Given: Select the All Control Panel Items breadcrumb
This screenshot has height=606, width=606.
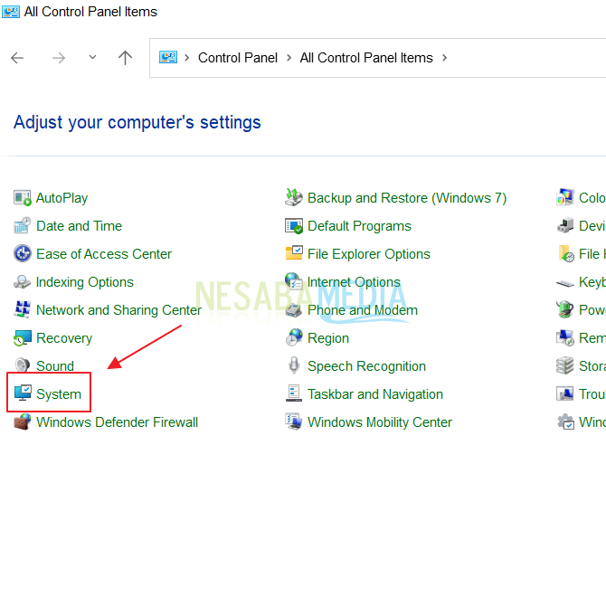Looking at the screenshot, I should [x=366, y=58].
